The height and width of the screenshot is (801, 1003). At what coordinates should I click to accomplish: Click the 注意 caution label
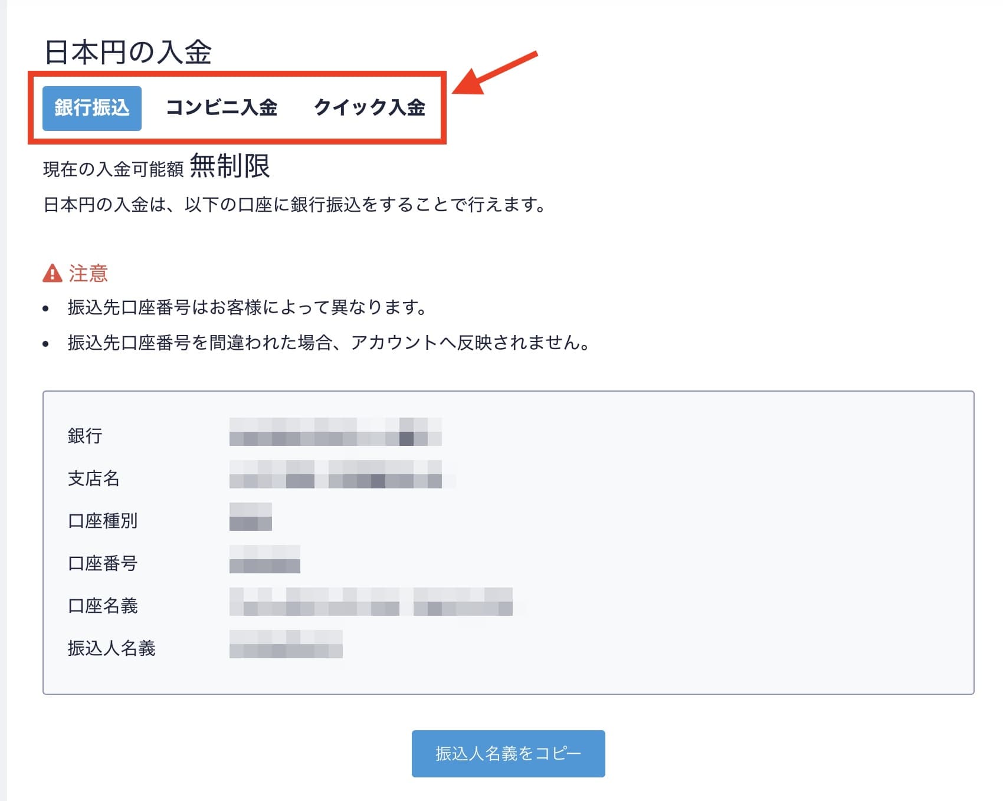pos(88,274)
